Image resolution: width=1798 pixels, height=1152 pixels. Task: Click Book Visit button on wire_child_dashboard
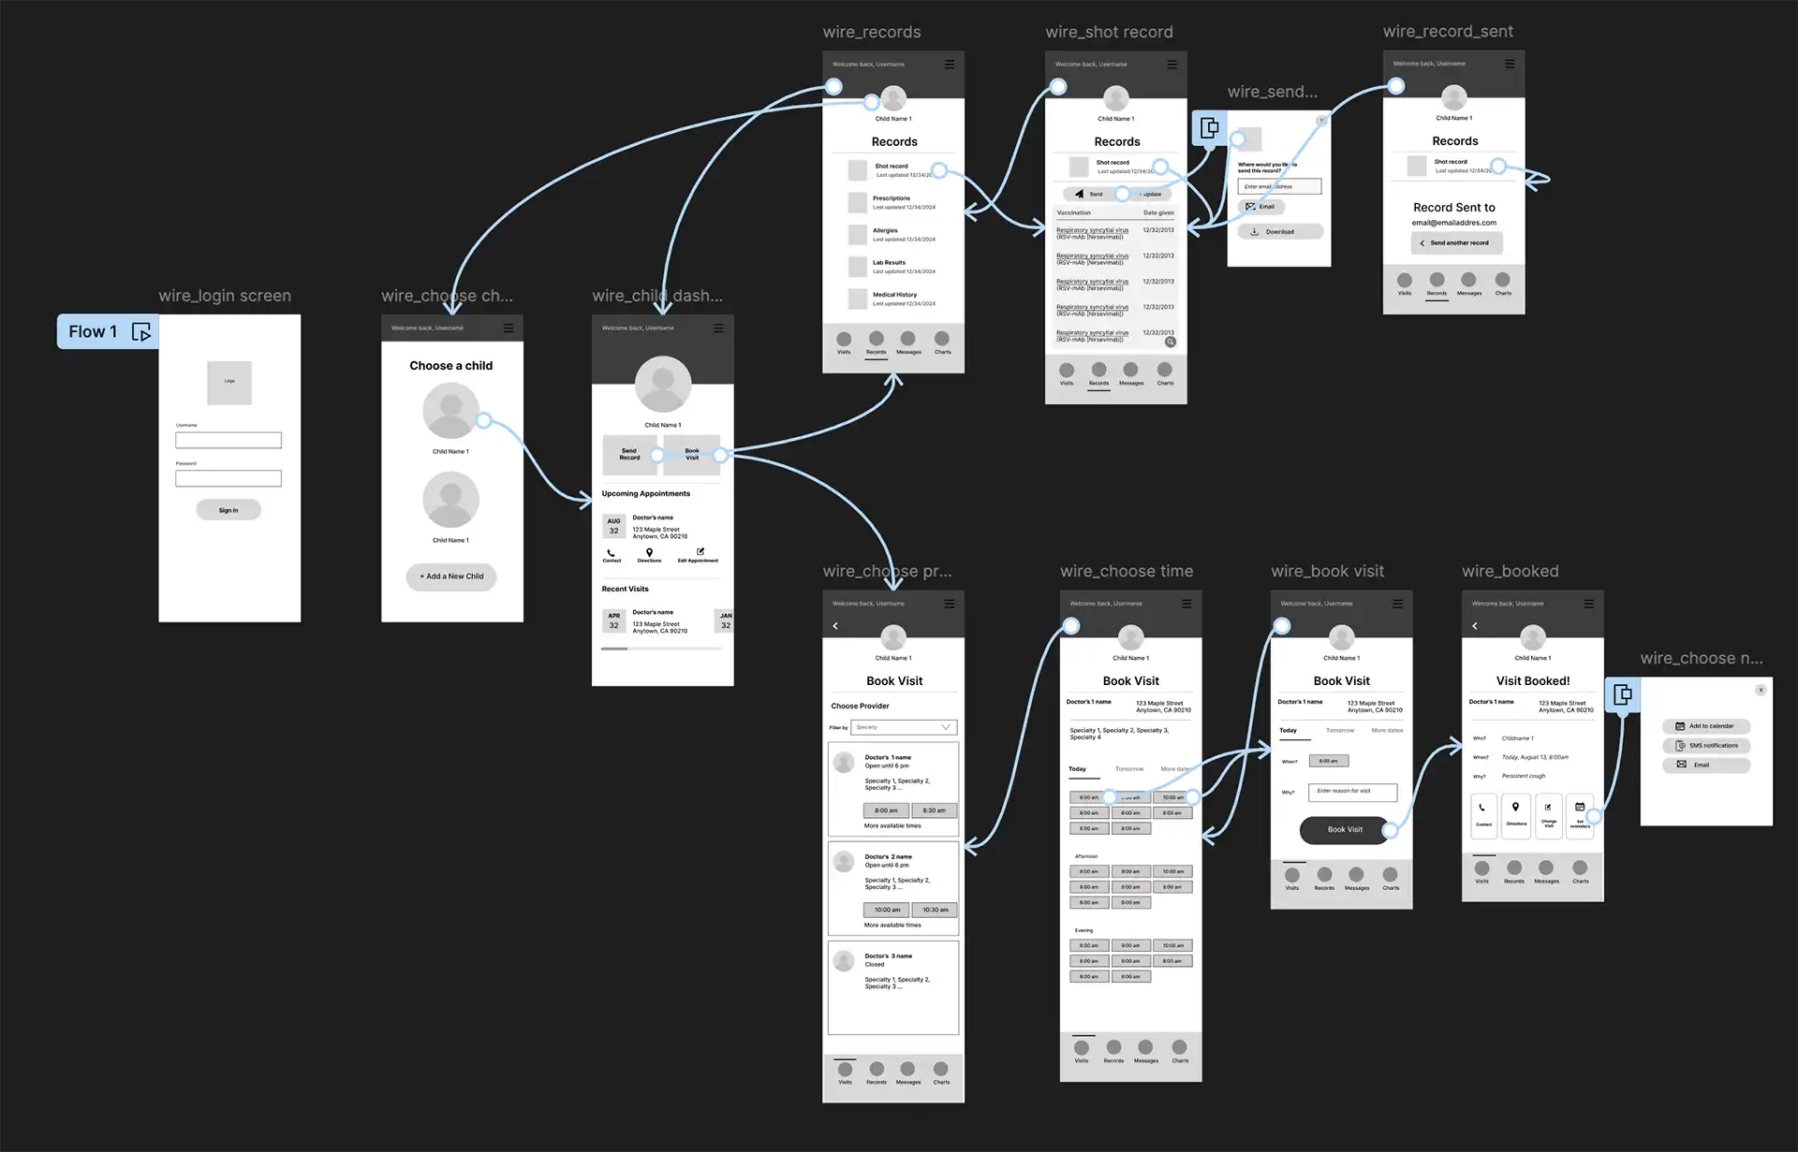pyautogui.click(x=692, y=456)
